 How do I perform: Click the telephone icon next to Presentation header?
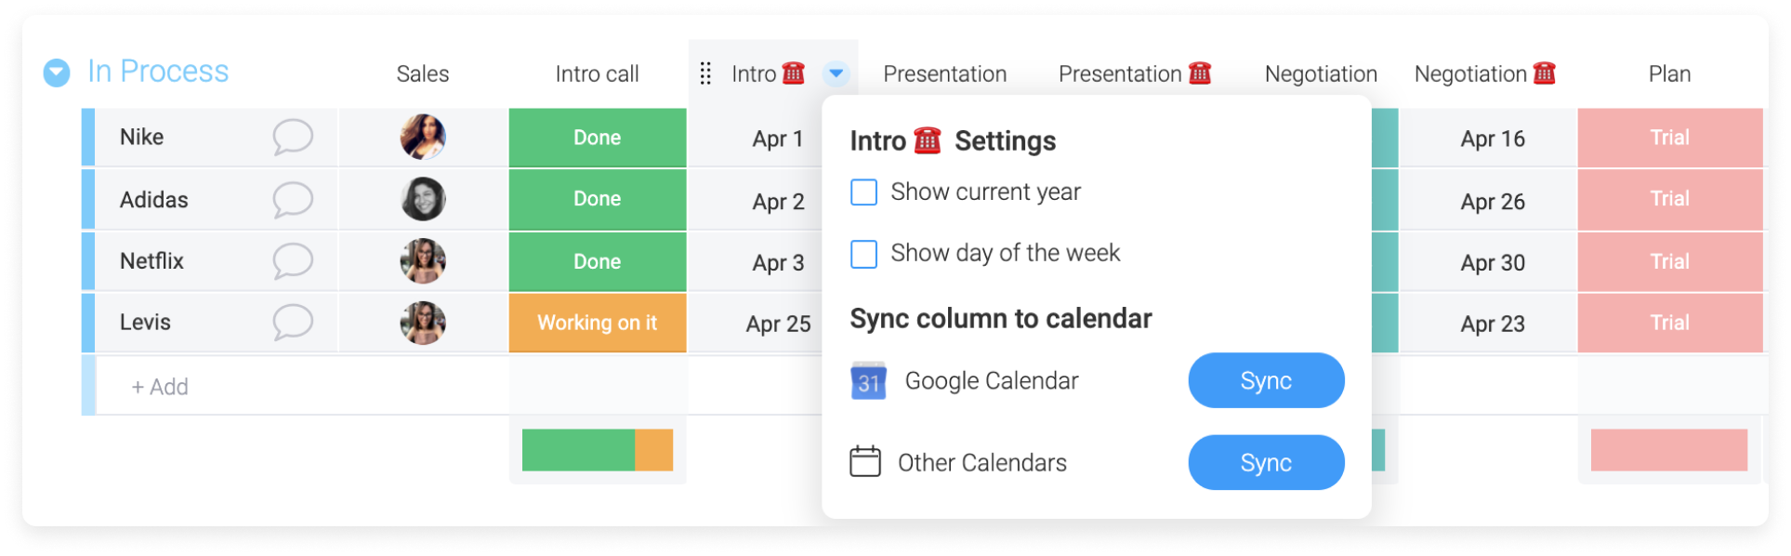pyautogui.click(x=1200, y=73)
